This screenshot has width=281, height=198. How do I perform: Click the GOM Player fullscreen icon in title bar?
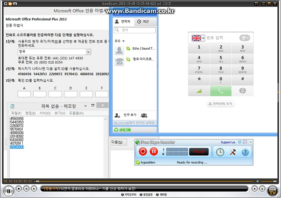pyautogui.click(x=256, y=4)
